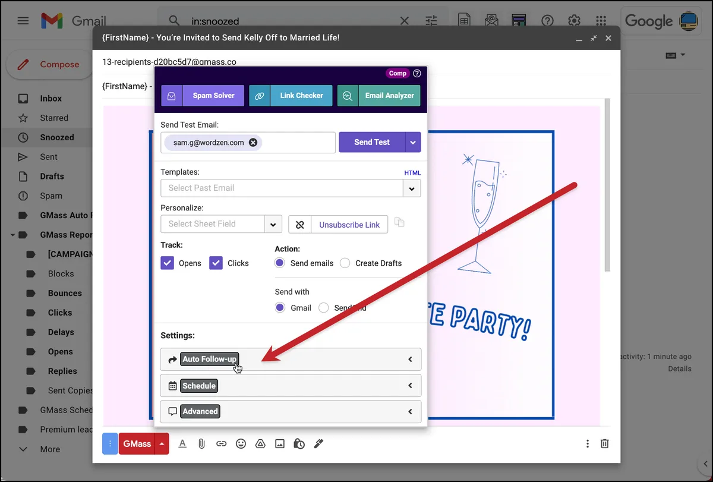The width and height of the screenshot is (713, 482).
Task: Collapse GMass Reports label tree
Action: pos(12,235)
